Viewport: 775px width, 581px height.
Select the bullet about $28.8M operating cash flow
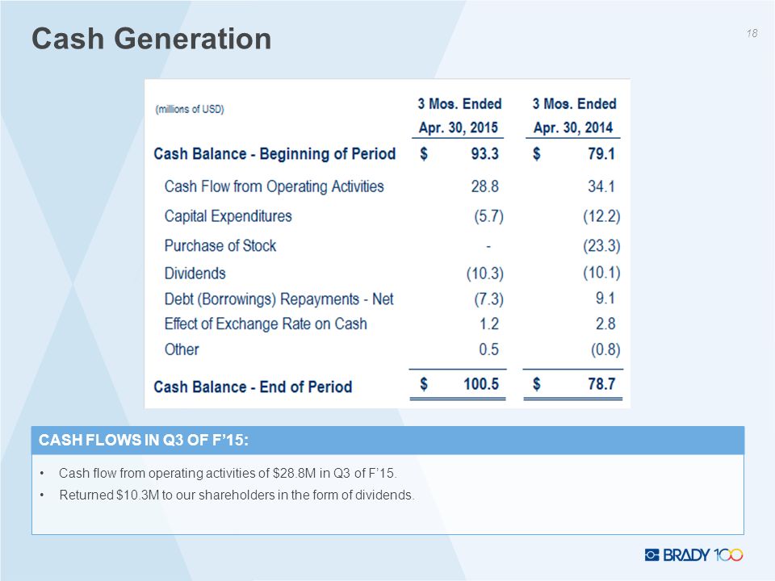click(x=228, y=474)
